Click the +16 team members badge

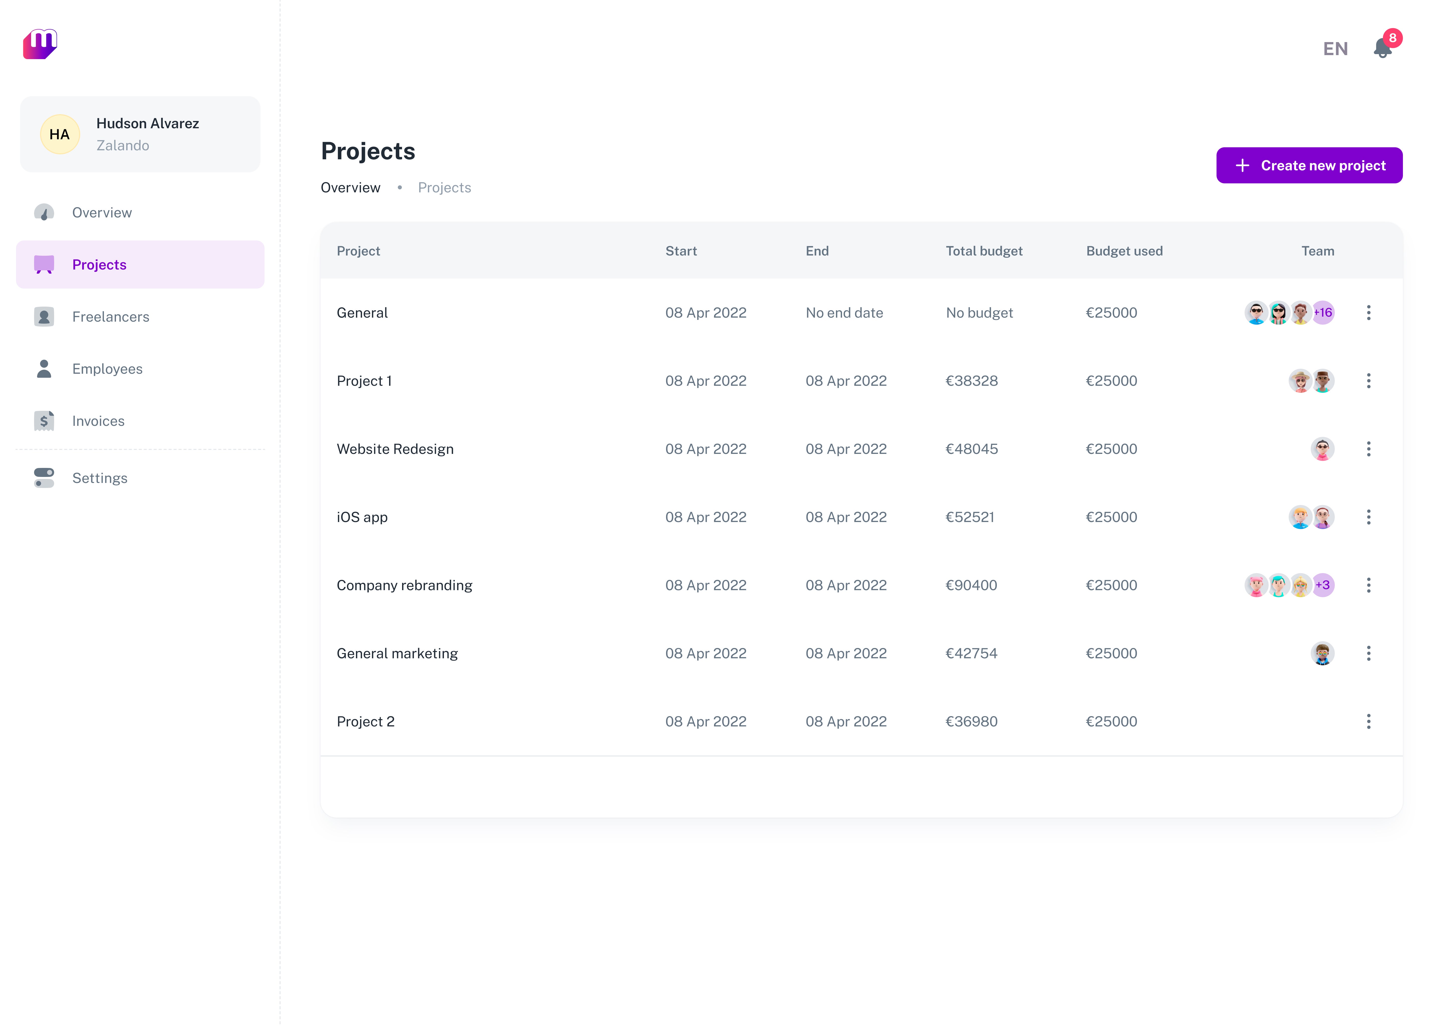pyautogui.click(x=1323, y=313)
